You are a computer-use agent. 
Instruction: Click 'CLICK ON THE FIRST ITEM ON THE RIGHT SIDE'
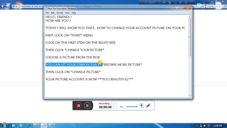coord(81,43)
